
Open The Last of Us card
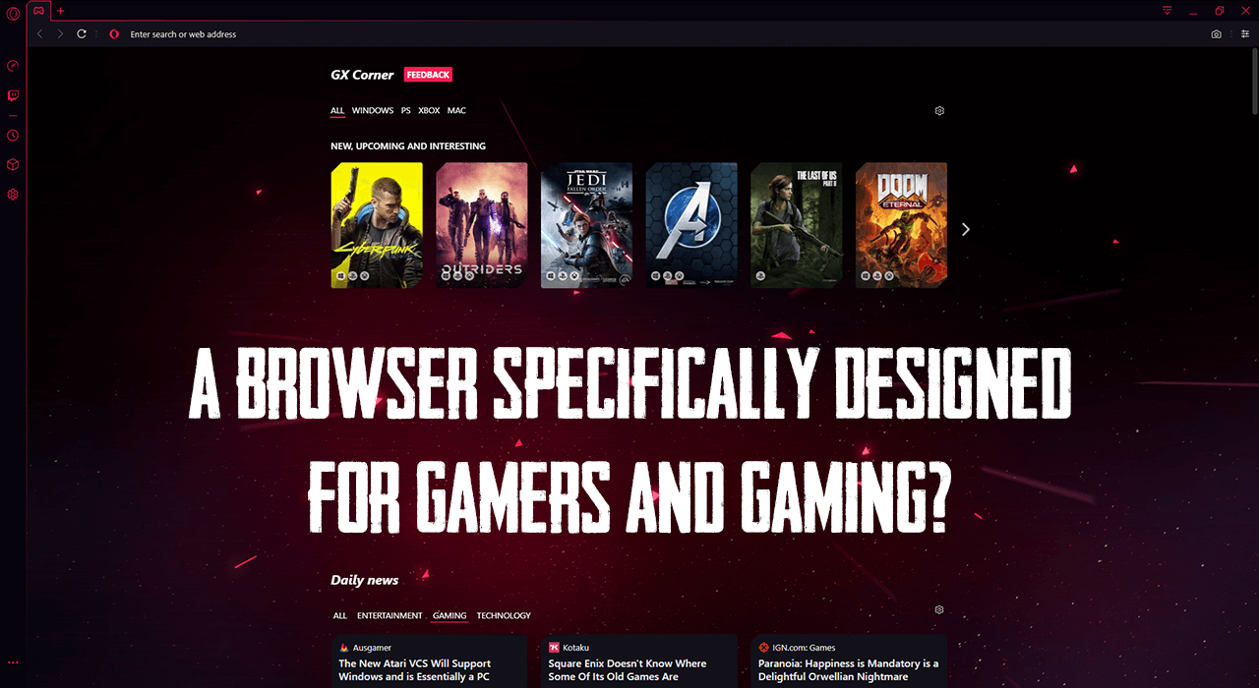click(x=797, y=225)
